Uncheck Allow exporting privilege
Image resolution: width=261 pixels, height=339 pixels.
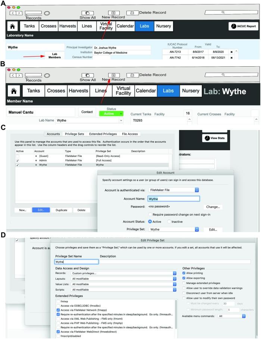[184, 278]
